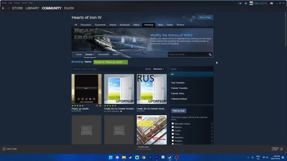Select the All items filter
The image size is (287, 161).
(191, 74)
